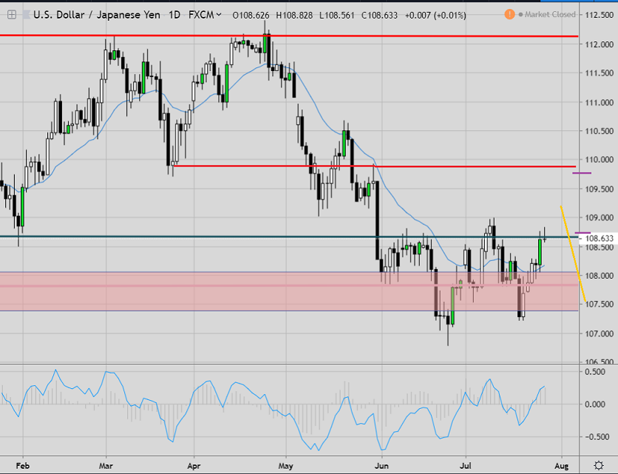Screen dimensions: 618x474
Task: Click the flag icon left of U.S. Dollar
Action: pyautogui.click(x=26, y=15)
